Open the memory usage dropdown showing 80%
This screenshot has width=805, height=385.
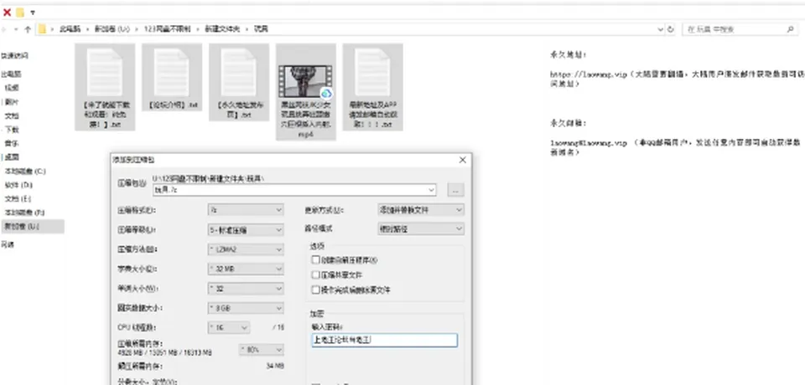point(262,350)
